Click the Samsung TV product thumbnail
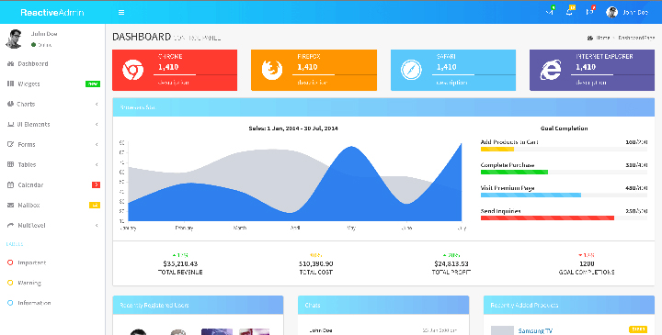 coord(502,330)
